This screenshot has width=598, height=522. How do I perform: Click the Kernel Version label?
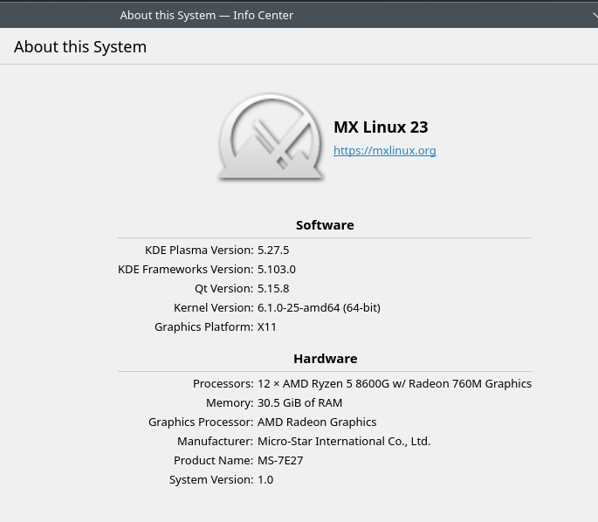pyautogui.click(x=214, y=307)
